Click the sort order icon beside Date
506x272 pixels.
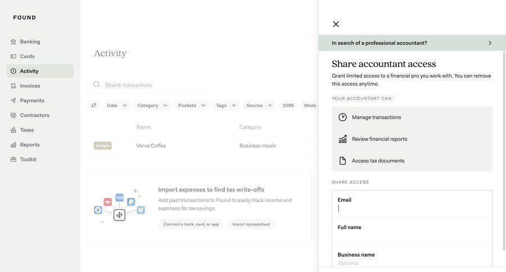(93, 106)
